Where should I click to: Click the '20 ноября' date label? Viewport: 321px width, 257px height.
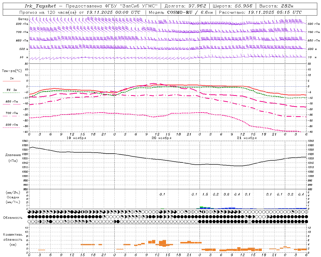click(162, 138)
